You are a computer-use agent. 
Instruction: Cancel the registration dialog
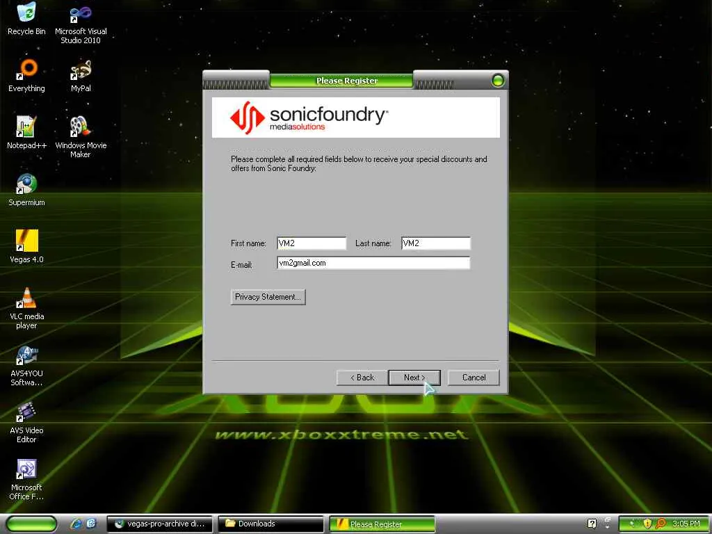pos(474,378)
